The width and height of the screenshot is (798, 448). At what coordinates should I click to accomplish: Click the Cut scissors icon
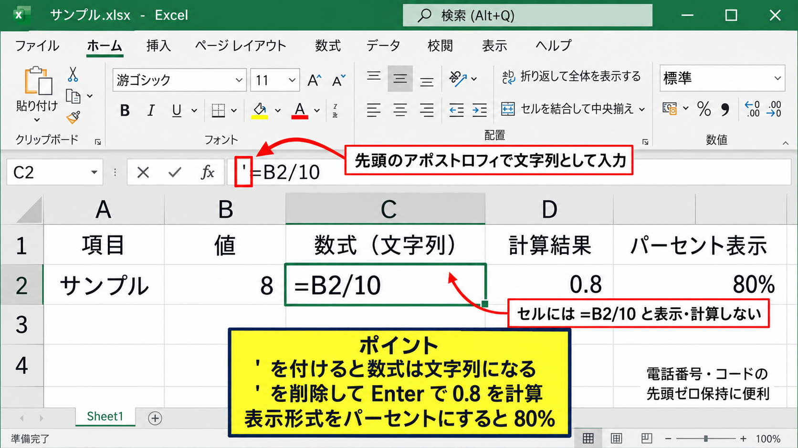(x=73, y=75)
